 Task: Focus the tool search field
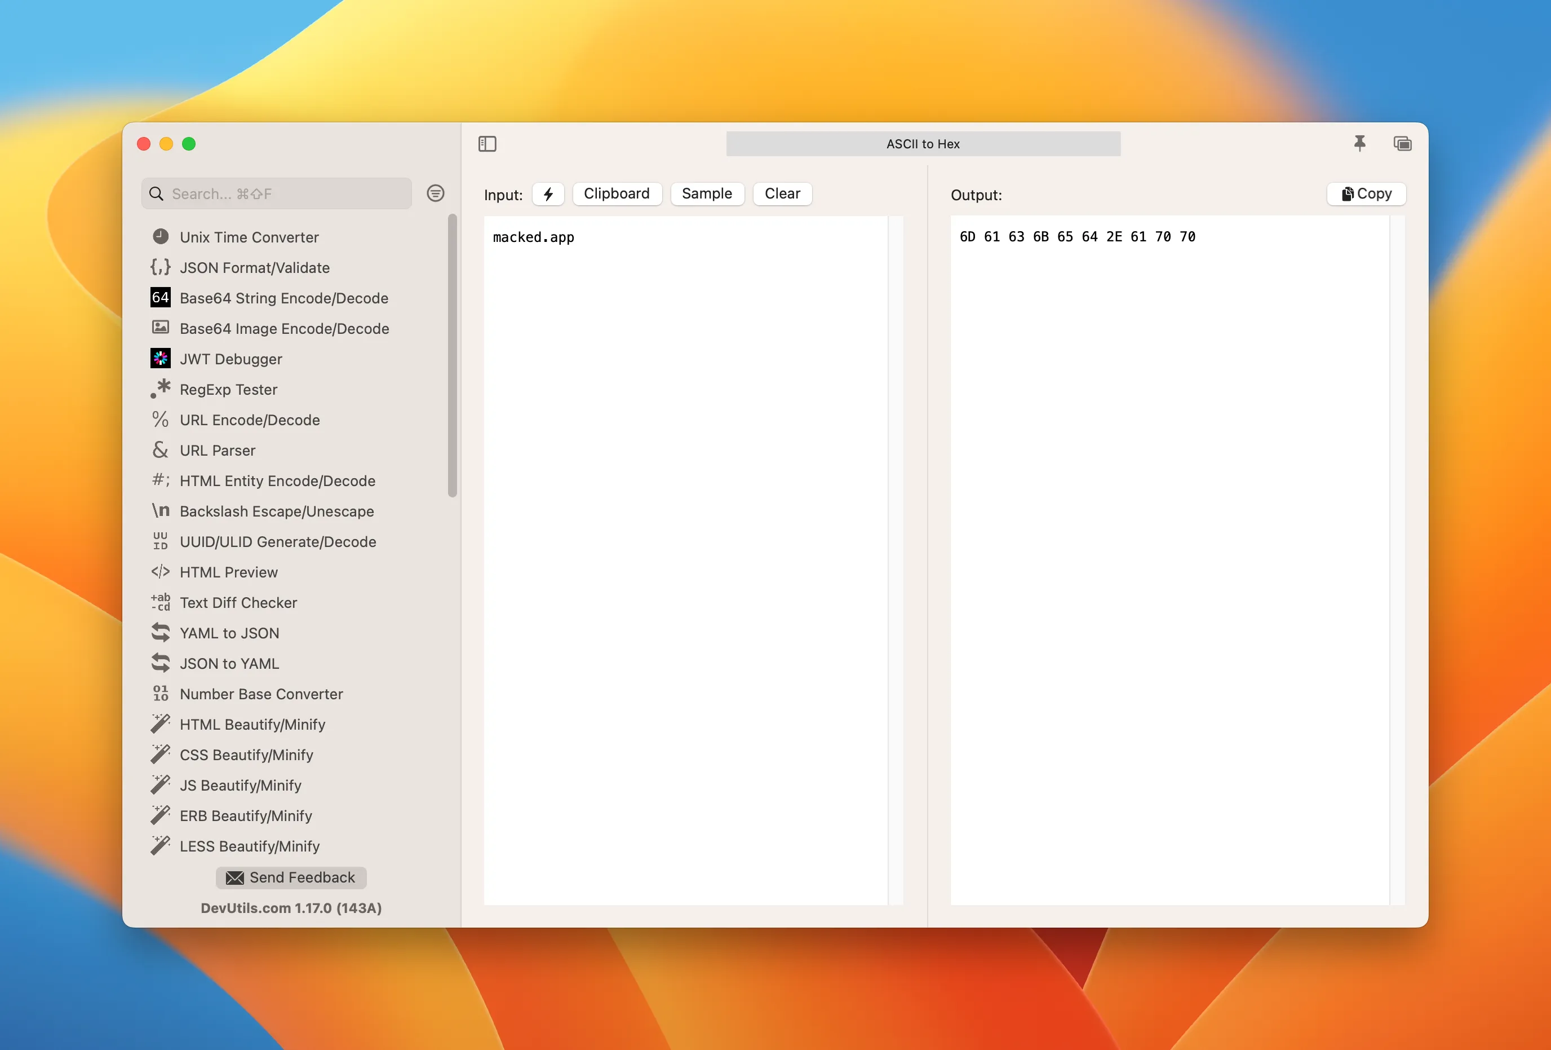click(x=287, y=193)
